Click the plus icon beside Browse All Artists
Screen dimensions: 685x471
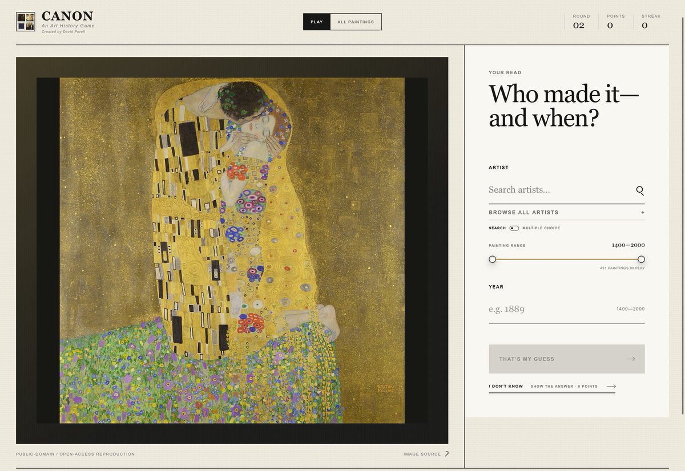[x=643, y=213]
